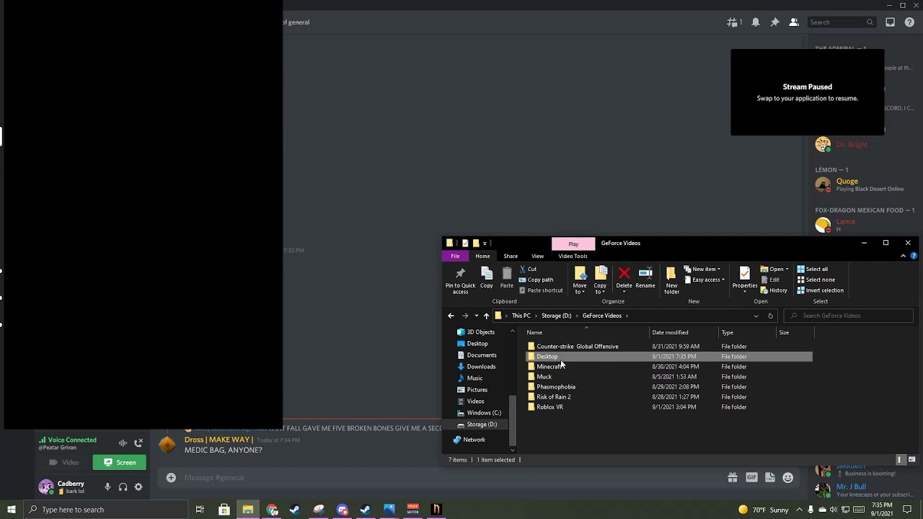Click Dross | MAKE WAY | username
The width and height of the screenshot is (923, 519).
click(218, 440)
